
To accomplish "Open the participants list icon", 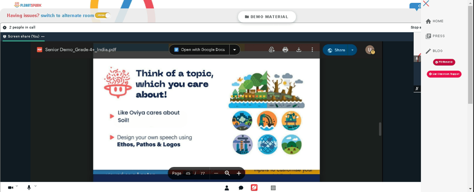I will 227,188.
